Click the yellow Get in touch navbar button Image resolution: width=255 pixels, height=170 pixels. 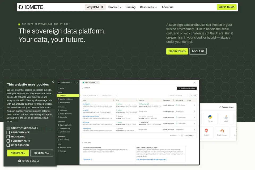tap(227, 7)
